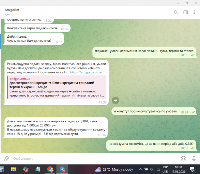The height and width of the screenshot is (174, 200).
Task: Open the amigo.com.ua link preview card
Action: click(x=57, y=87)
